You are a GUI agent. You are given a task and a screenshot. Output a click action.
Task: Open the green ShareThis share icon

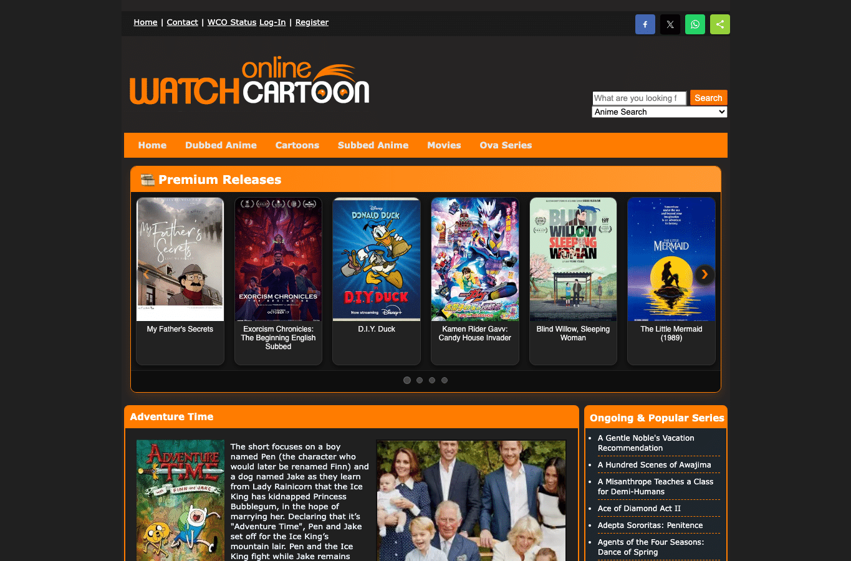click(x=720, y=24)
